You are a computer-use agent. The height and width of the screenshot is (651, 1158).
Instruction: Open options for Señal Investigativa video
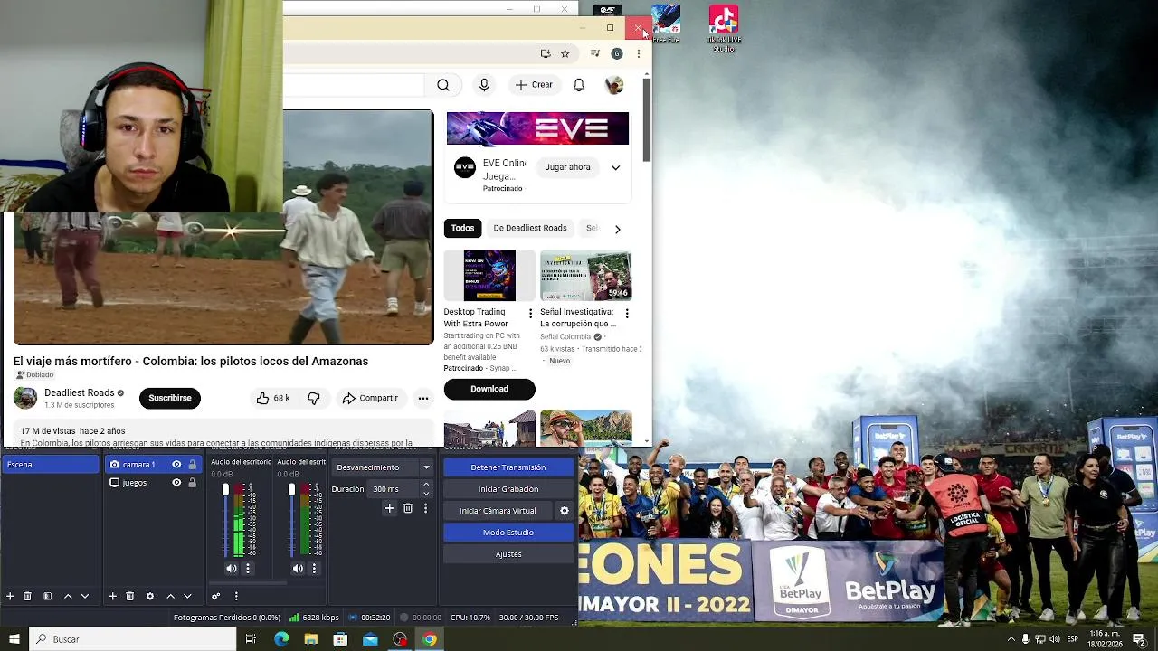tap(627, 313)
